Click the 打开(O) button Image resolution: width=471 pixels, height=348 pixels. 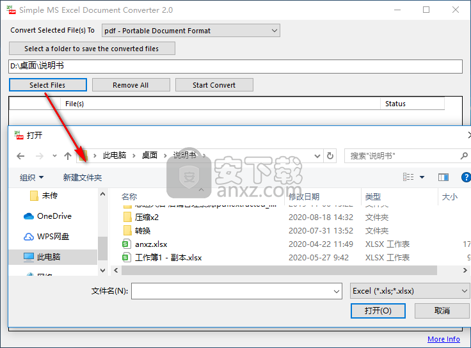(x=378, y=310)
